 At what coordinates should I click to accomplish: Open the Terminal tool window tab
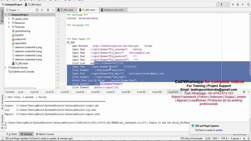[x=26, y=134]
